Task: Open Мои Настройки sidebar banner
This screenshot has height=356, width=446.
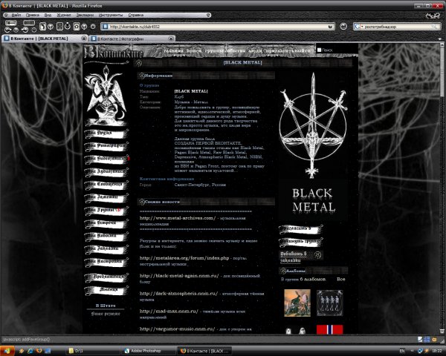Action: point(106,262)
